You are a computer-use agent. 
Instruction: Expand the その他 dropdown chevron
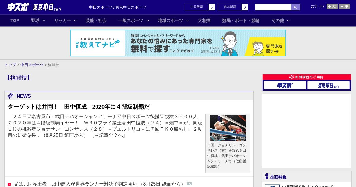pos(288,21)
